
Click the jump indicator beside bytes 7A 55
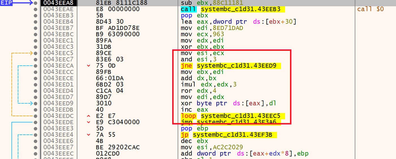89,134
